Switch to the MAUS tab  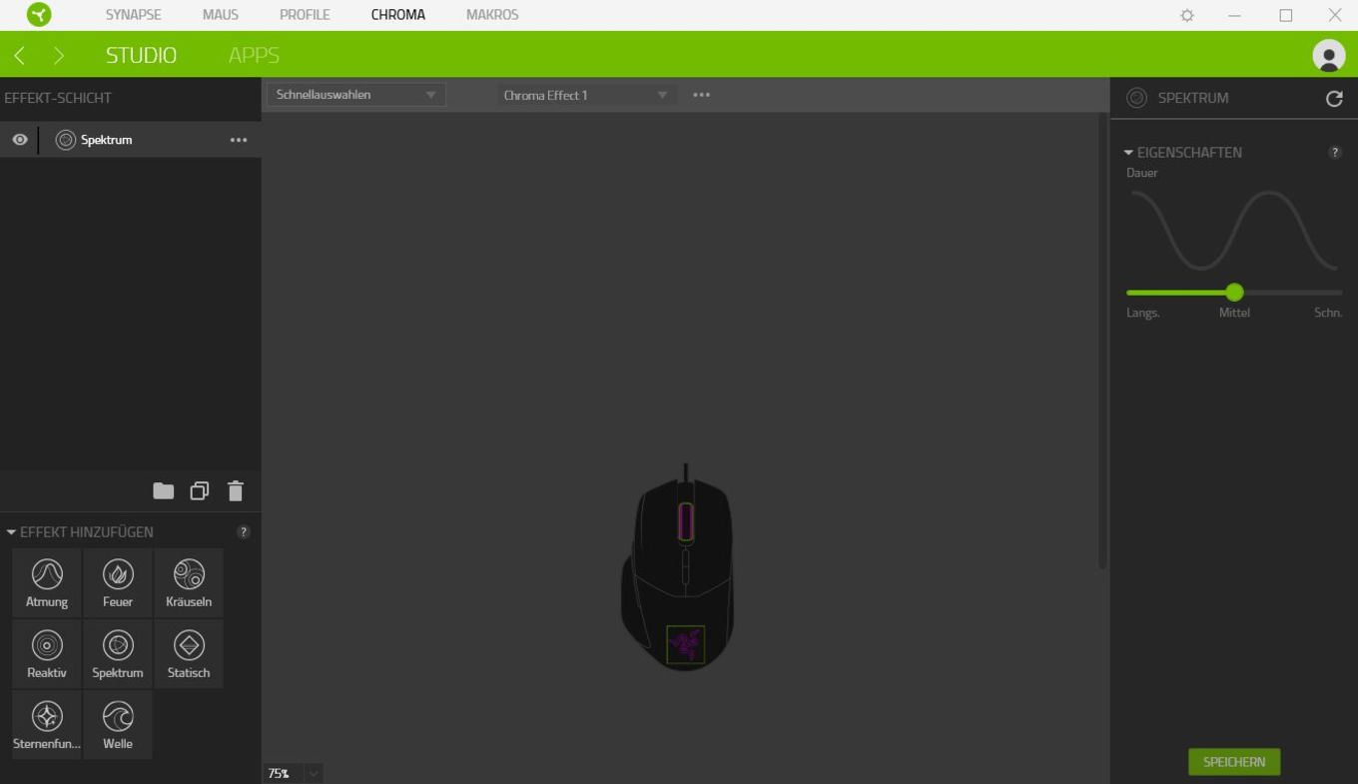[221, 15]
